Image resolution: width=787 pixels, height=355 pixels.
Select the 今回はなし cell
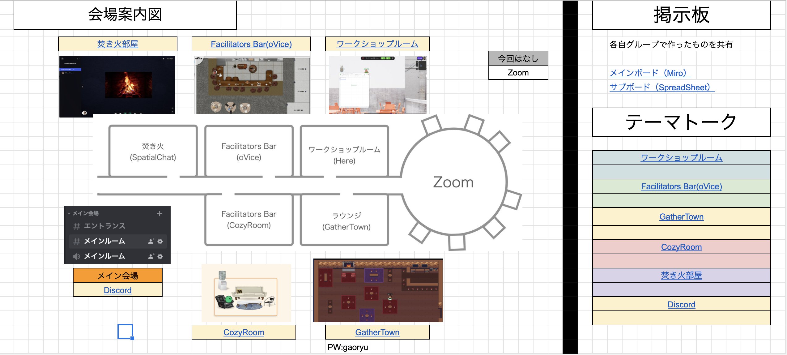(518, 58)
